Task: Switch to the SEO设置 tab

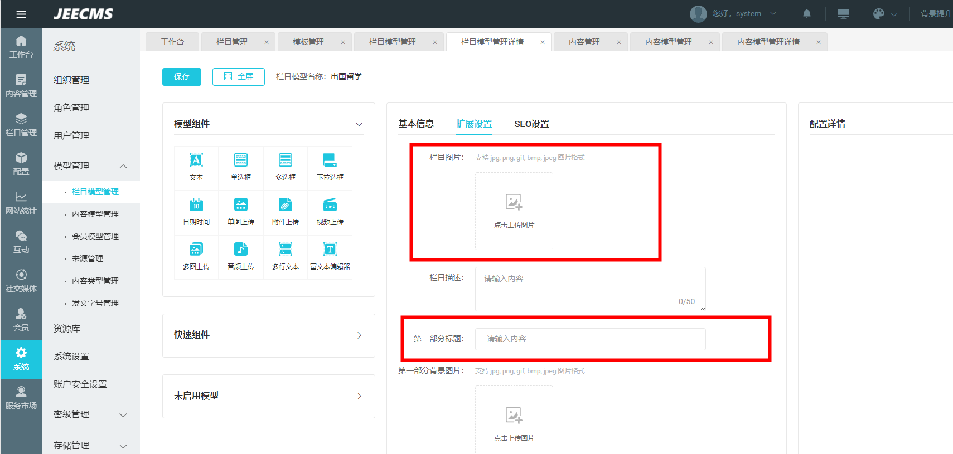Action: [x=531, y=124]
